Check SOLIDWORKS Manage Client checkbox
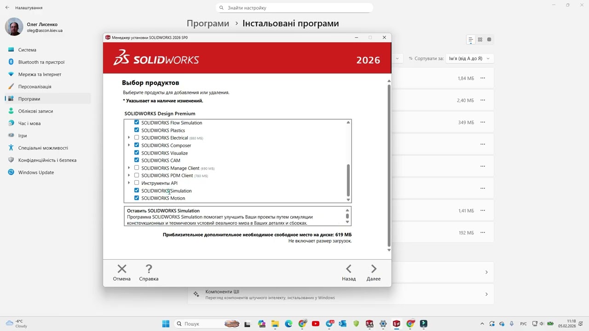 tap(137, 168)
